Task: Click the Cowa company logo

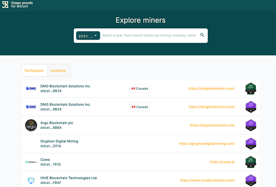Action: 31,162
